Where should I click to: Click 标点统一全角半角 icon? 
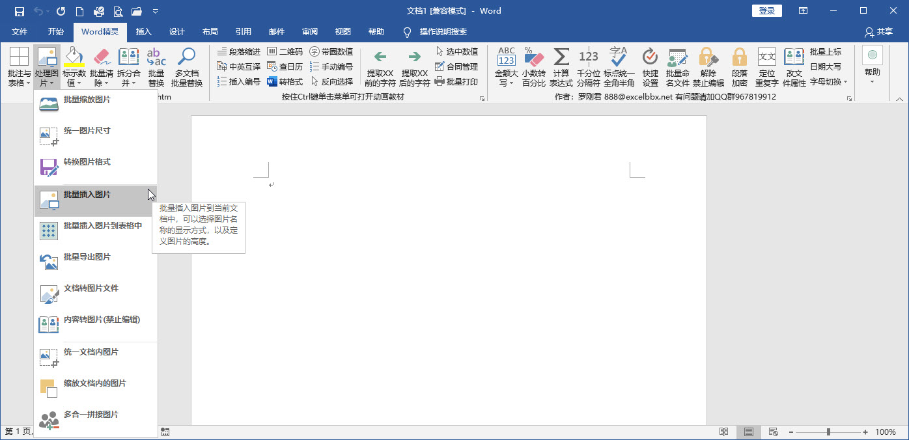click(619, 68)
